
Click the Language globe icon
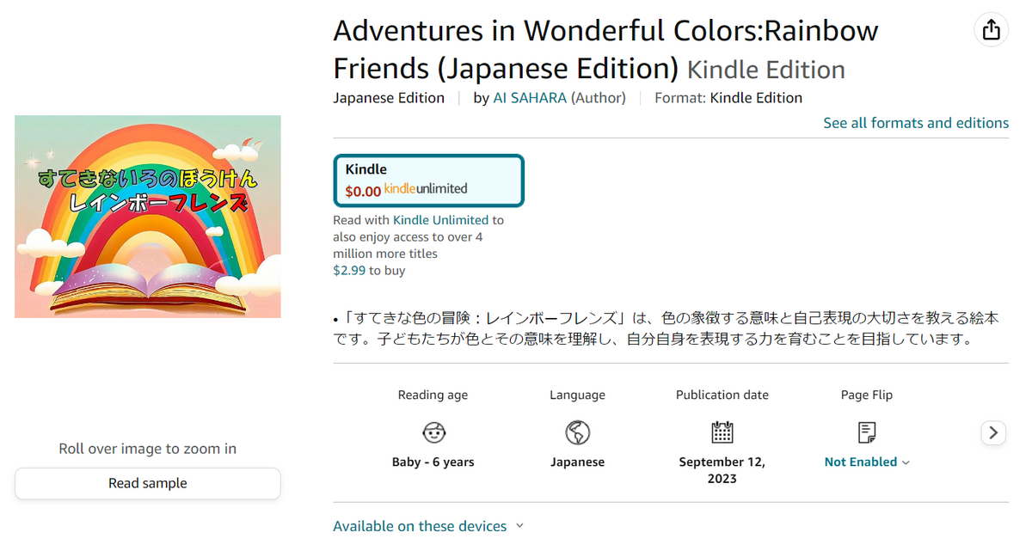pyautogui.click(x=577, y=432)
